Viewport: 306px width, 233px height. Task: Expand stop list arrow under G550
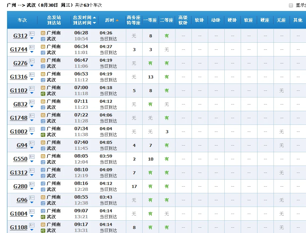coord(32,162)
